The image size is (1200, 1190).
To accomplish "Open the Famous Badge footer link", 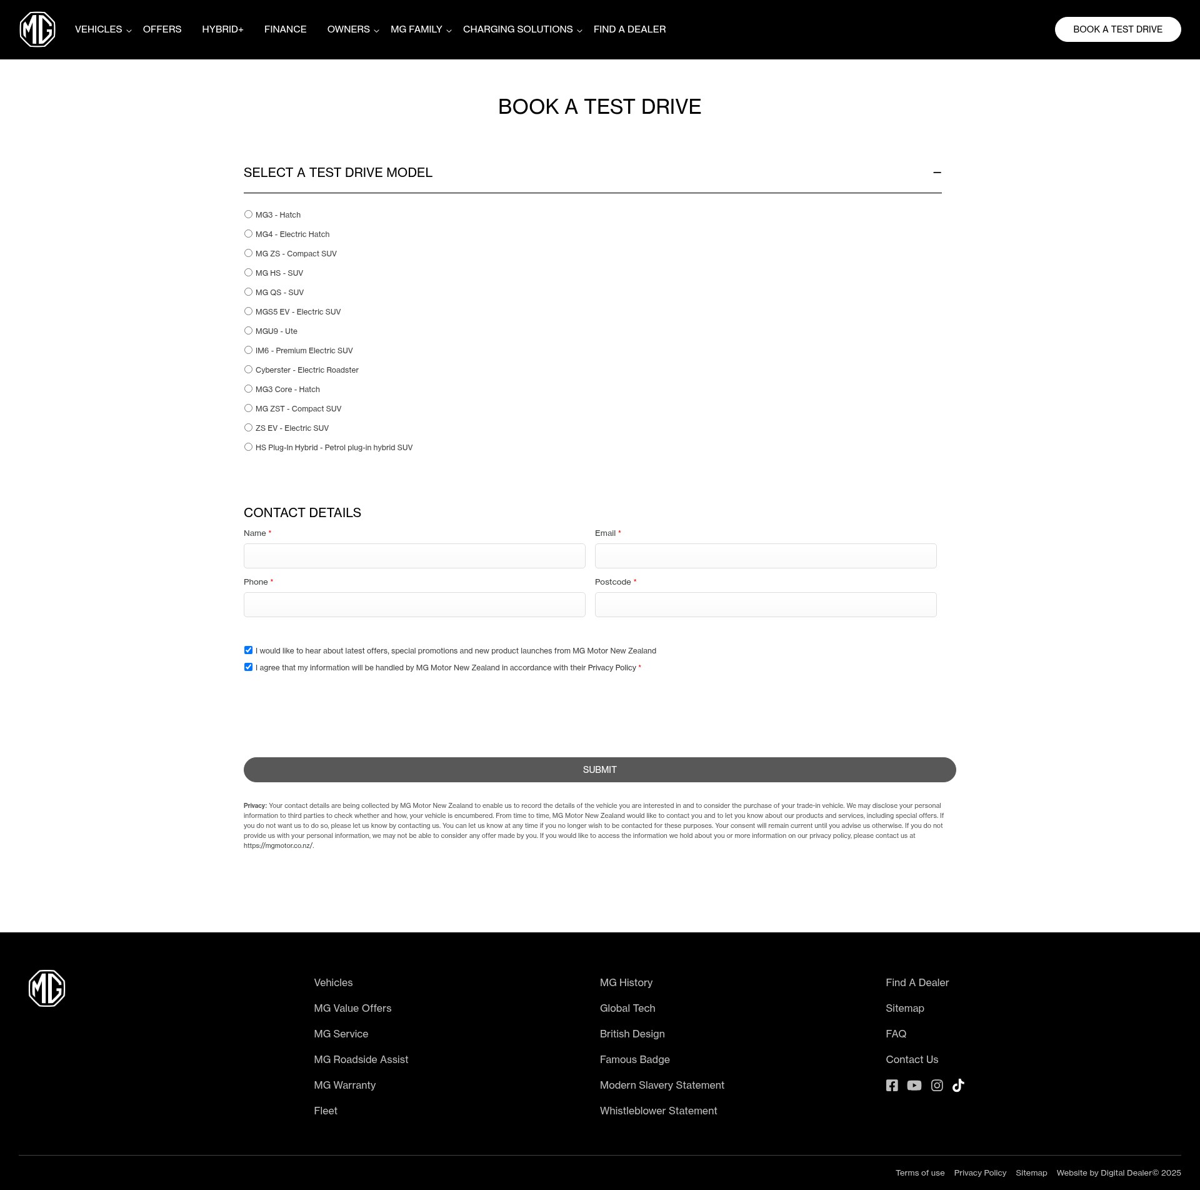I will (635, 1060).
